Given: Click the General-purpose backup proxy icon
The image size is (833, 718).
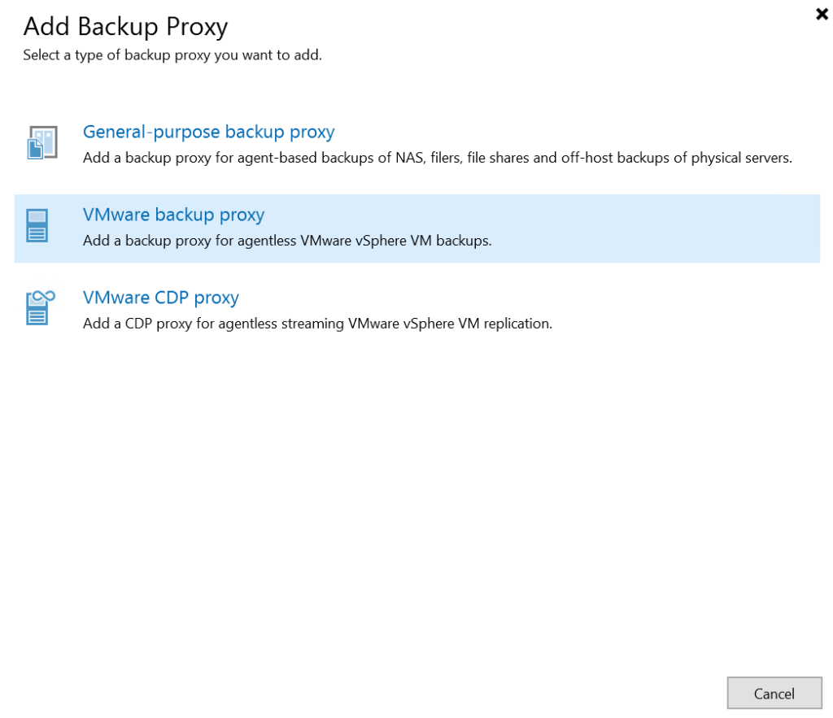Looking at the screenshot, I should pos(42,142).
